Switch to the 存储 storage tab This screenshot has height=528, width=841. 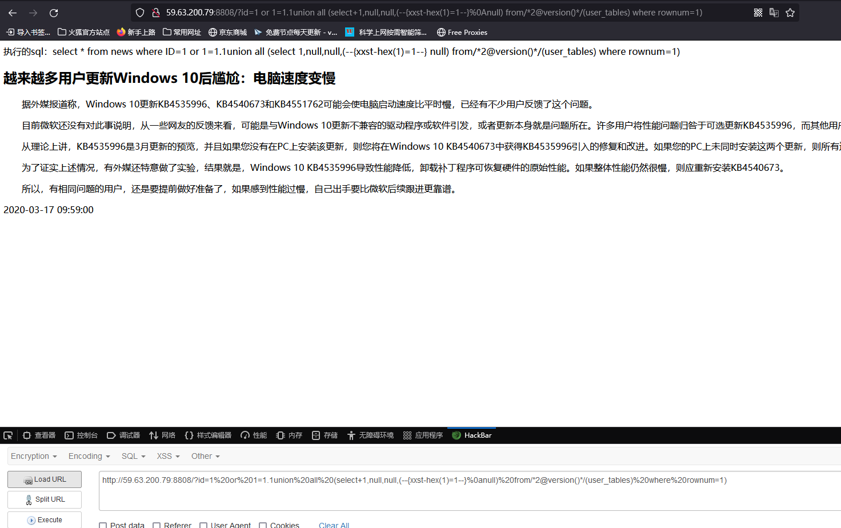pyautogui.click(x=325, y=435)
